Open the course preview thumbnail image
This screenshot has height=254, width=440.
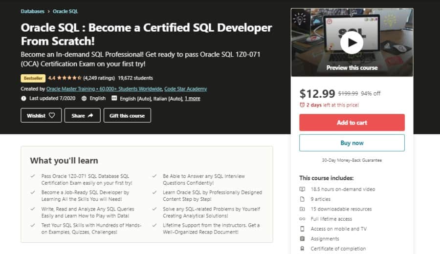coord(352,42)
